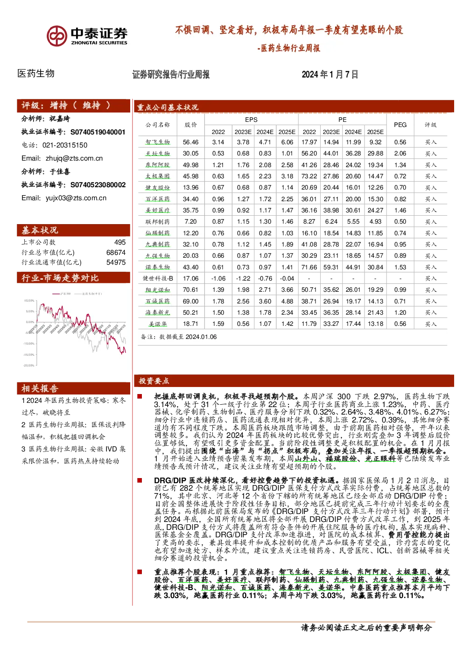This screenshot has width=463, height=655.
Task: Click the 股价 column header
Action: pyautogui.click(x=190, y=125)
